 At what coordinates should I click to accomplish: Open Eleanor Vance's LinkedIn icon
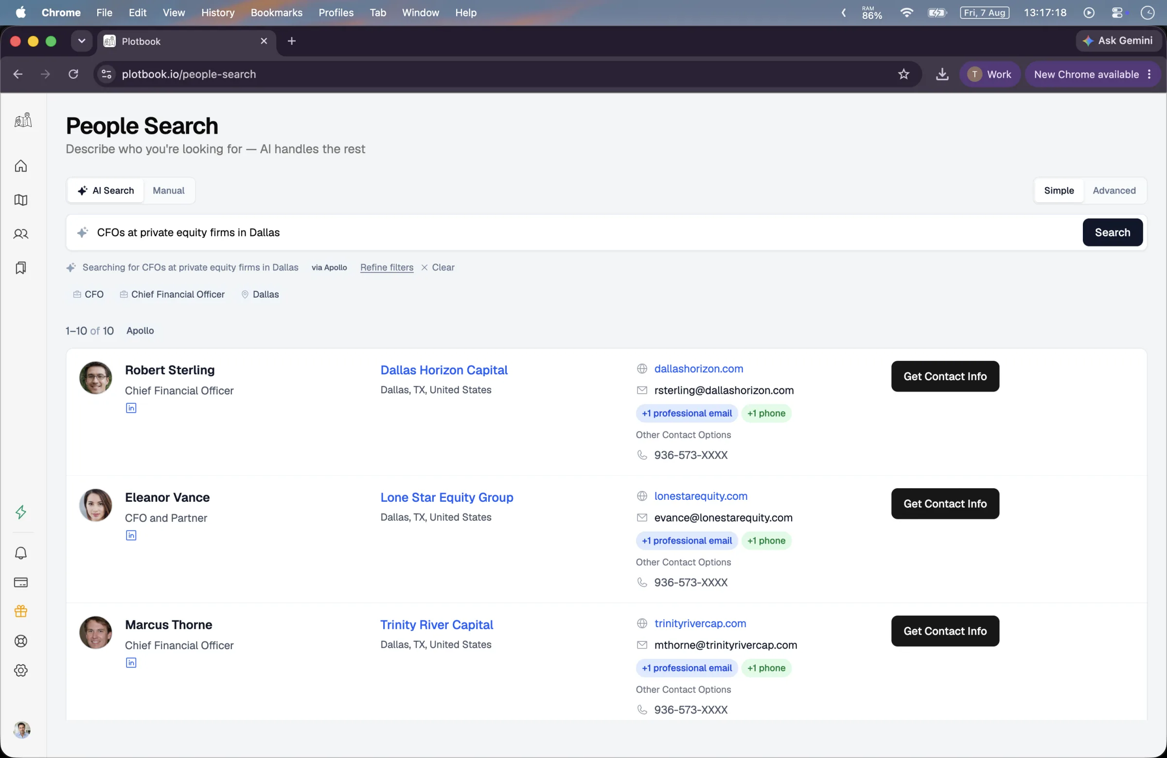[131, 535]
